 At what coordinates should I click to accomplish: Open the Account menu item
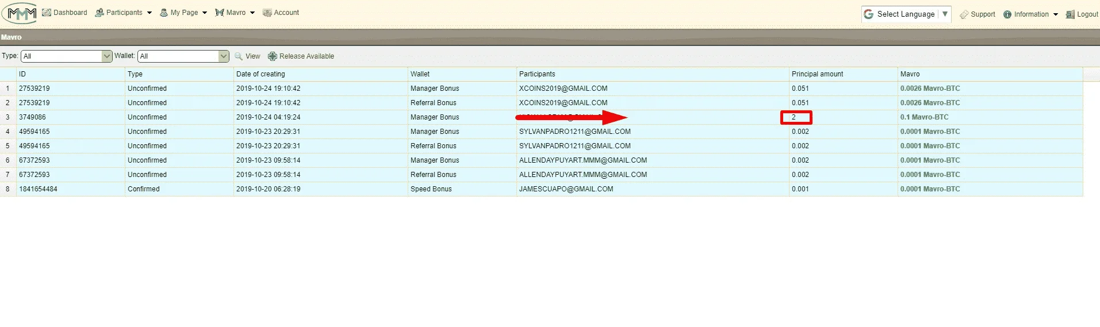point(286,13)
